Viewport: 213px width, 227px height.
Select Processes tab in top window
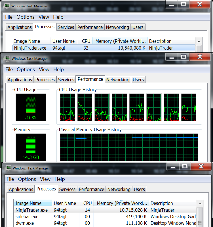45,27
